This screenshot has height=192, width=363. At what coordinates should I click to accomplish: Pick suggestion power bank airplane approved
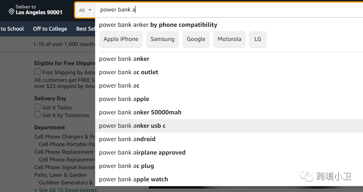[142, 153]
